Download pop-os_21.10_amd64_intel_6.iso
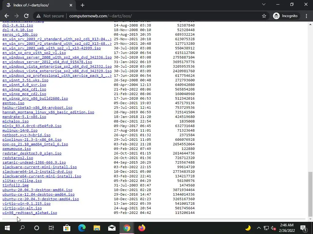The width and height of the screenshot is (313, 234). [x=35, y=144]
